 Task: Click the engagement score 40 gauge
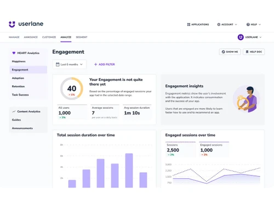[72, 89]
